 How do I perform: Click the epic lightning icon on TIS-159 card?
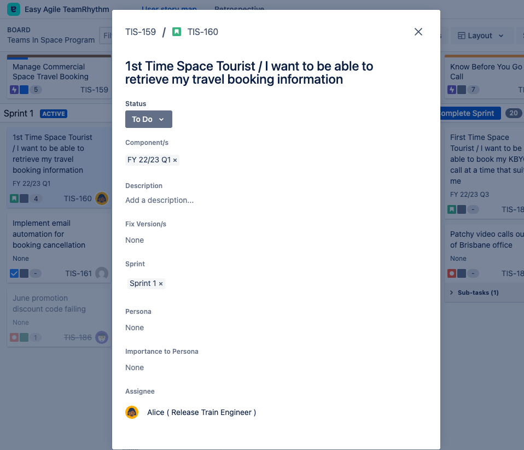pyautogui.click(x=14, y=90)
